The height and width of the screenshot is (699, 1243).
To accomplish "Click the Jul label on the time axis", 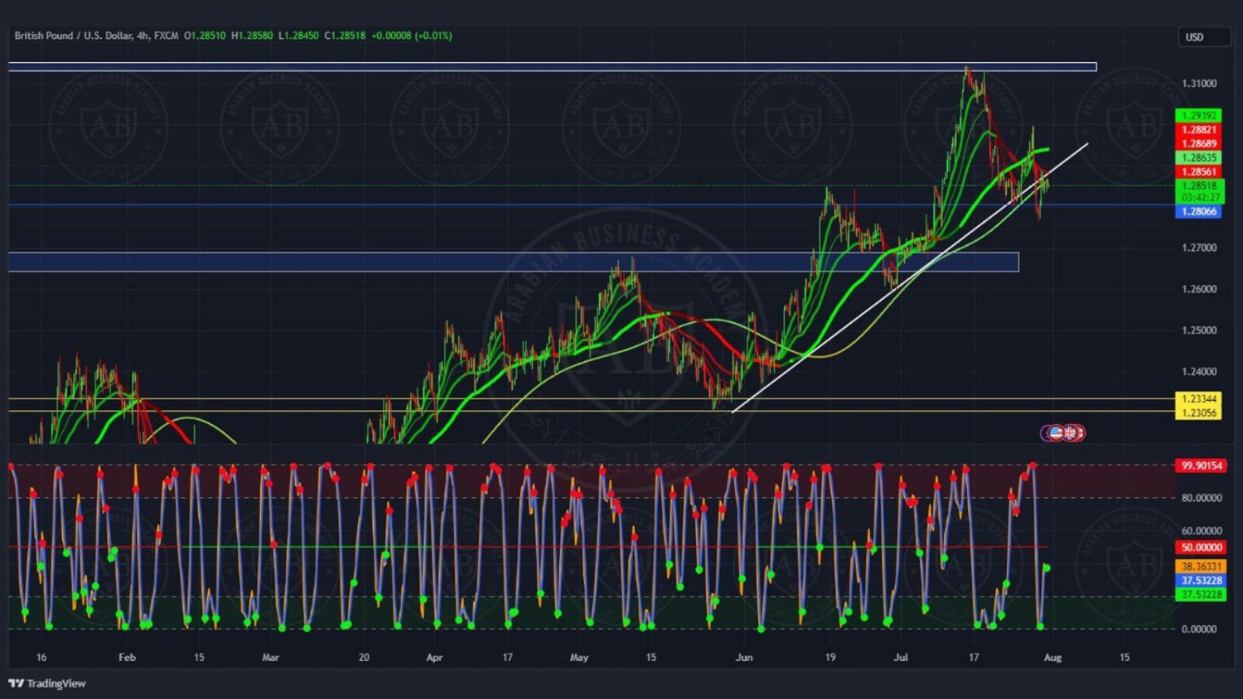I will 901,658.
